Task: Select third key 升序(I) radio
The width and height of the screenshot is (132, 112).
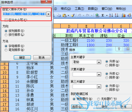Action: click(x=107, y=86)
